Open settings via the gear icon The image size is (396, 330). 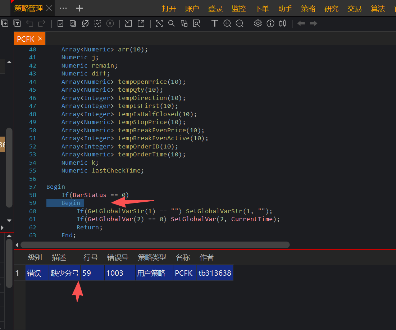[258, 24]
